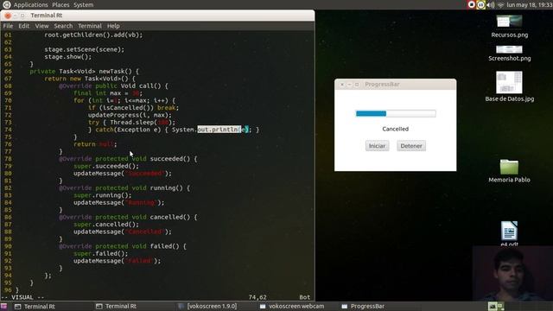553x311 pixels.
Task: Click 'stage.setScene(scene);' on line 63
Action: click(85, 49)
